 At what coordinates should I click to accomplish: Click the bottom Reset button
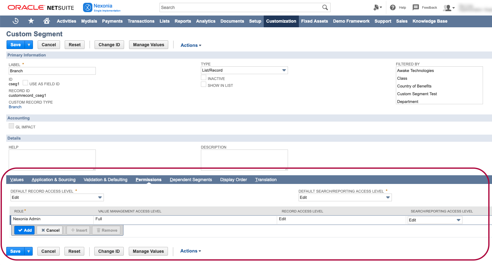[x=74, y=251]
